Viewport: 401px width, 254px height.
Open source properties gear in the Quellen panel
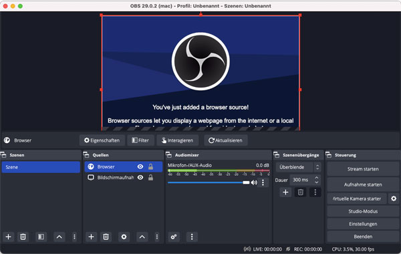(x=124, y=237)
